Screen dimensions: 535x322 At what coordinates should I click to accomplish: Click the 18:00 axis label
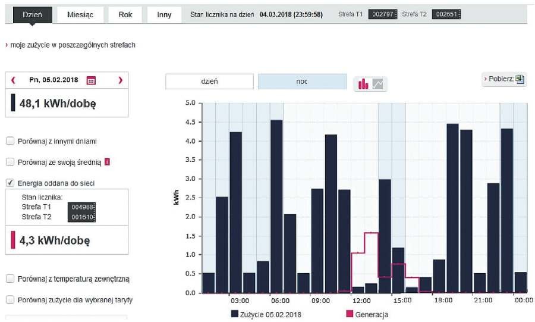[443, 301]
